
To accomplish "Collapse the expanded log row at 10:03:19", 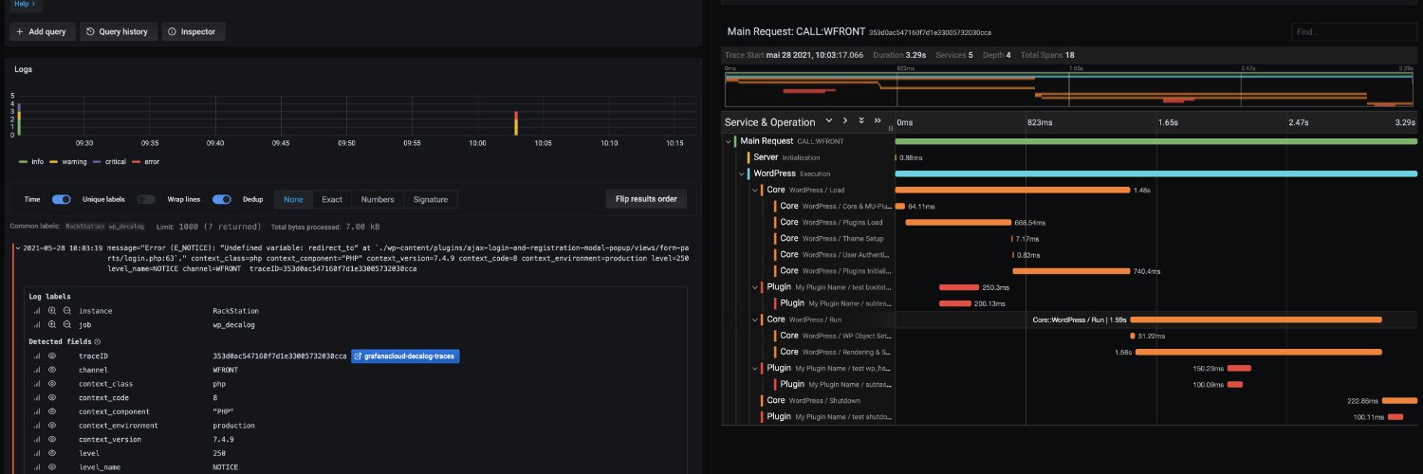I will tap(17, 247).
